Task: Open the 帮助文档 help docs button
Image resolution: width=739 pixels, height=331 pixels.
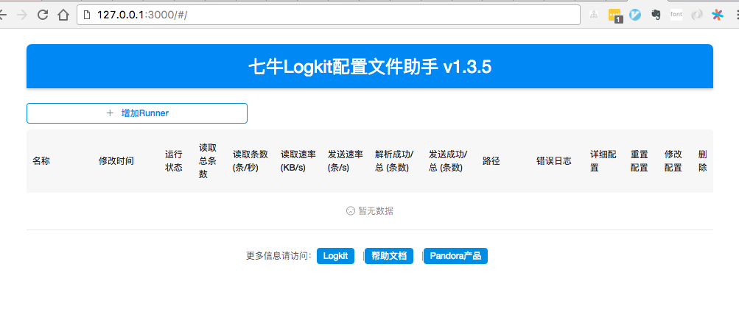Action: (x=389, y=256)
